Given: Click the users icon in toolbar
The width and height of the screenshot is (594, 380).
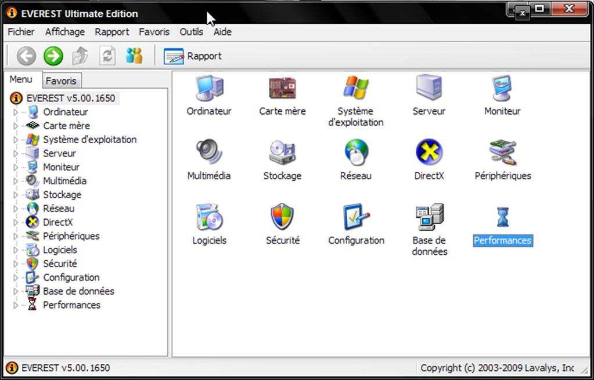Looking at the screenshot, I should pos(134,56).
